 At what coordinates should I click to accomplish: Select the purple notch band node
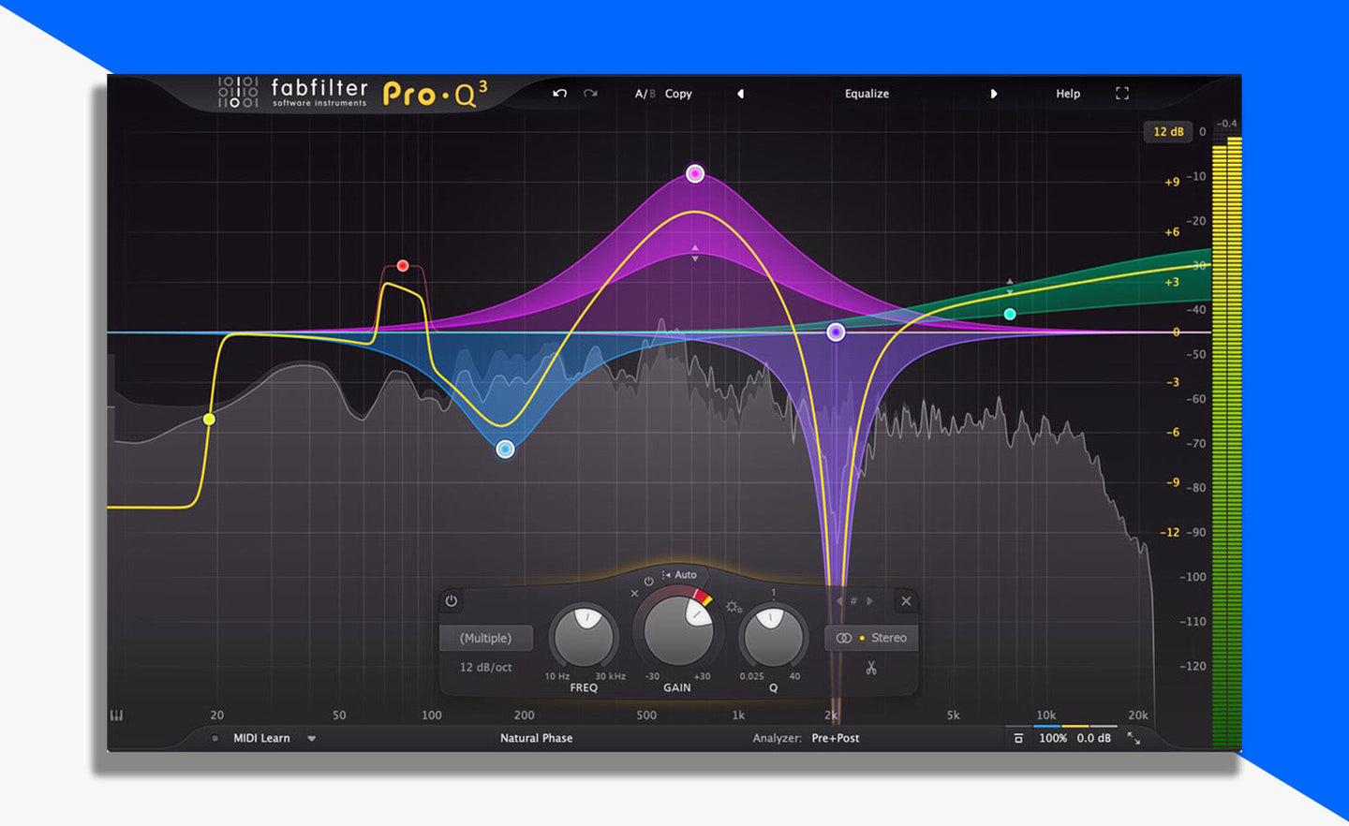(836, 332)
